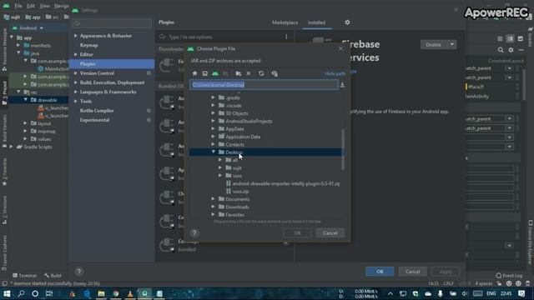This screenshot has height=300, width=534.
Task: Create new folder icon in file chooser
Action: click(x=239, y=73)
